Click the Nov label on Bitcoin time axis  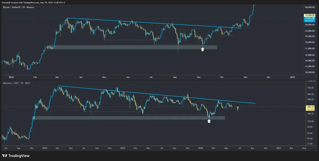point(246,77)
